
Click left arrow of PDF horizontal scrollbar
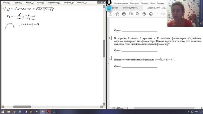[128, 108]
